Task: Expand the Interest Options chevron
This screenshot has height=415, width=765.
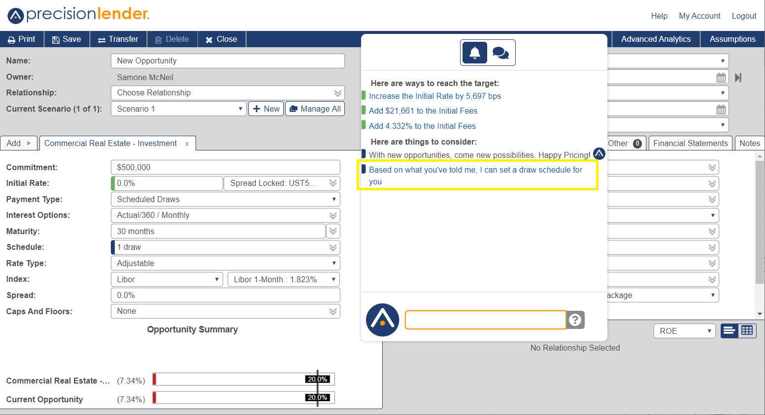Action: pos(333,215)
